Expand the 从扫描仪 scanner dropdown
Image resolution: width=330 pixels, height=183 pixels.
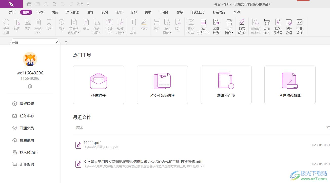point(232,33)
